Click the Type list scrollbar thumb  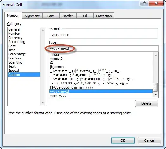156,87
